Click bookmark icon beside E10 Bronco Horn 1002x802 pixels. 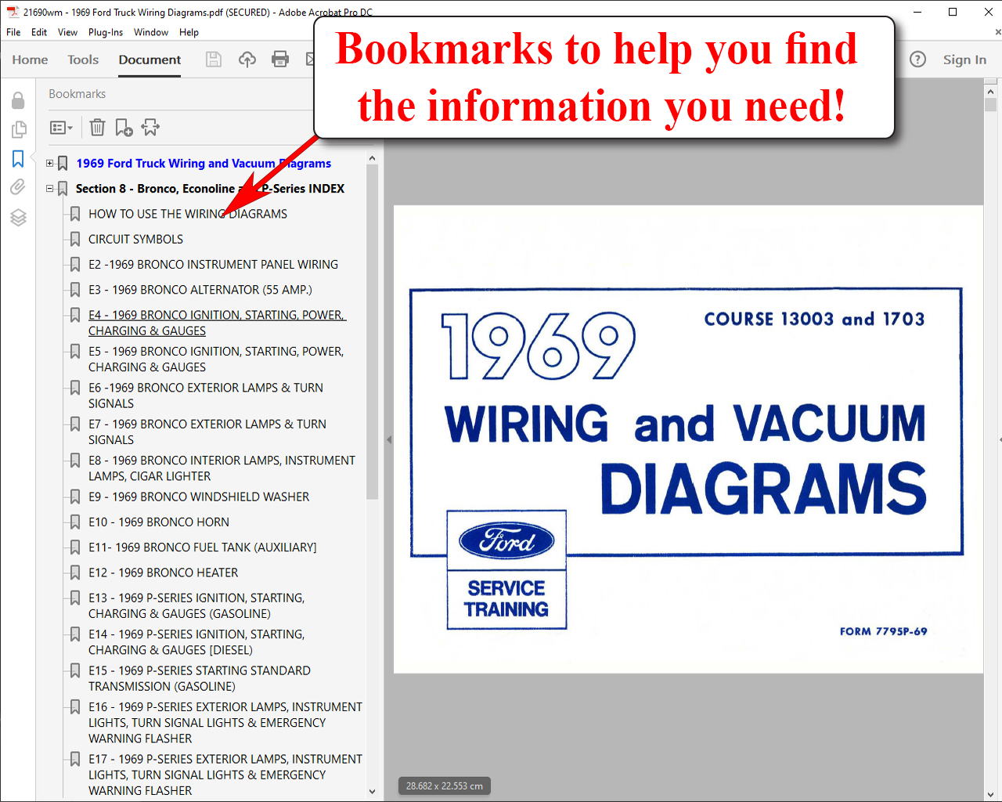click(75, 522)
